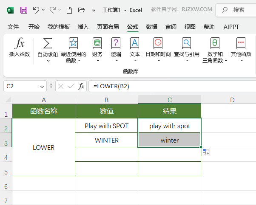Switch to the 数据 ribbon tab

[152, 27]
